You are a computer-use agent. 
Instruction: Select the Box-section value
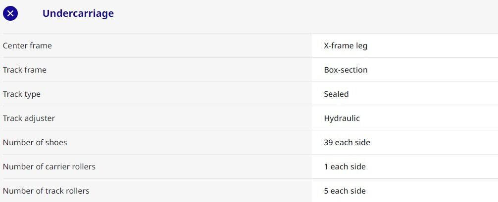(346, 70)
